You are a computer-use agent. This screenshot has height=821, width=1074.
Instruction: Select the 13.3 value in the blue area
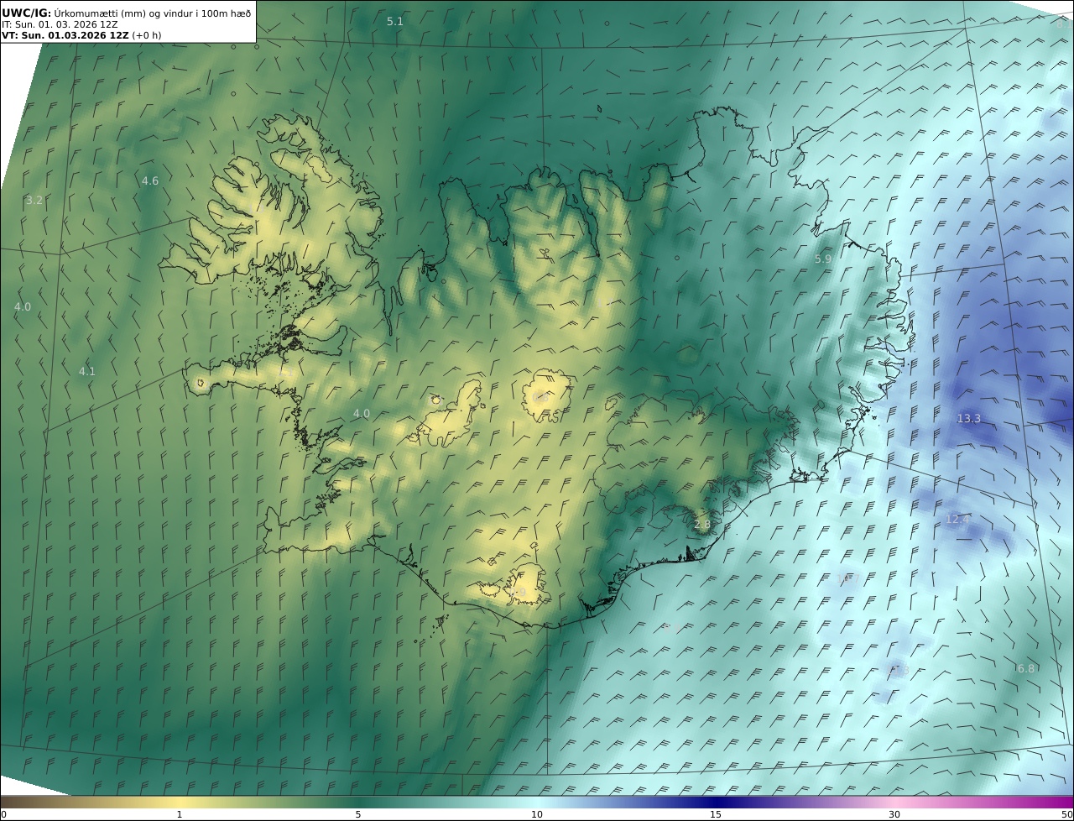coord(969,418)
